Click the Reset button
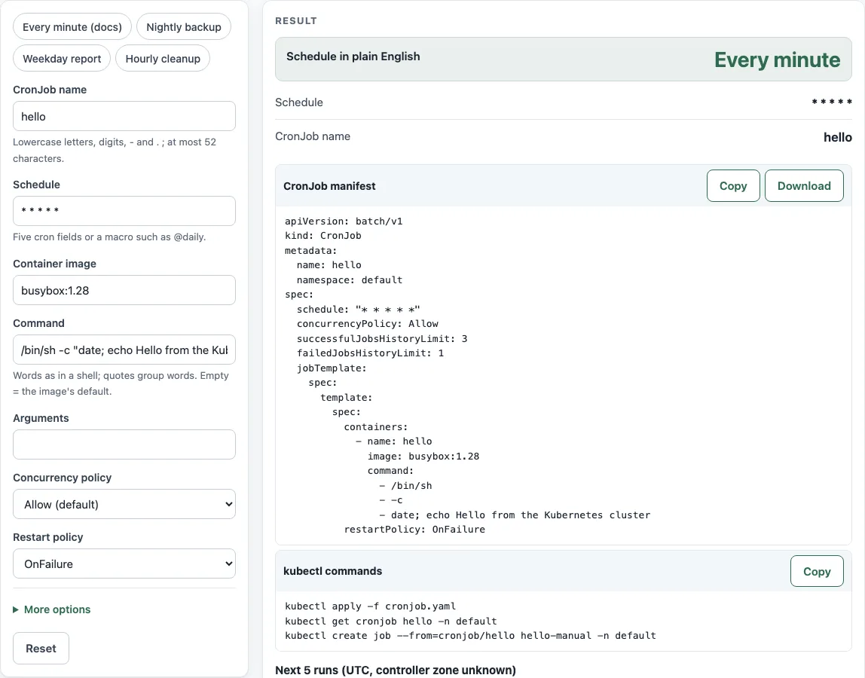The width and height of the screenshot is (865, 678). click(41, 648)
